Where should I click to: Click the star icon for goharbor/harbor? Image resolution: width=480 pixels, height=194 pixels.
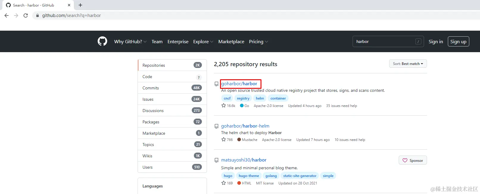(x=224, y=105)
